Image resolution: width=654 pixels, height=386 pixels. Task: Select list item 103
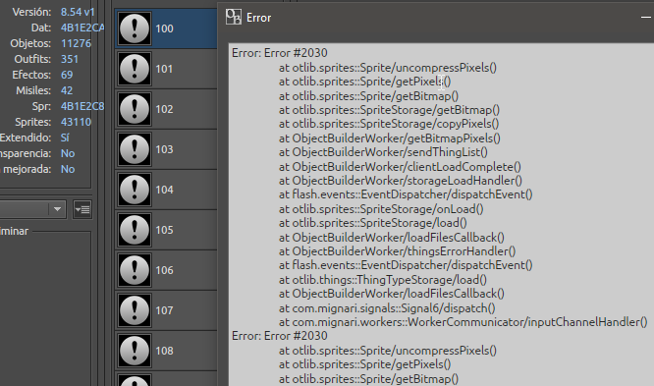pyautogui.click(x=166, y=149)
